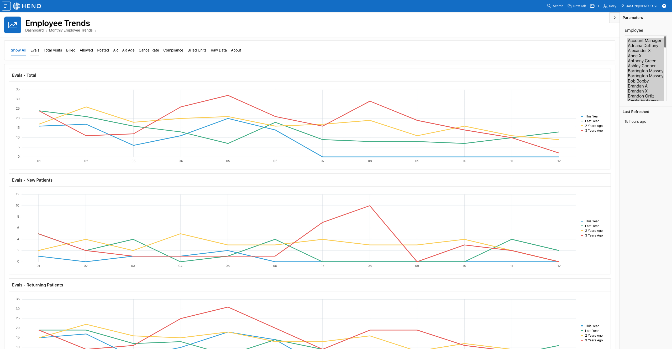The image size is (672, 349).
Task: Switch to the Raw Data tab
Action: pyautogui.click(x=219, y=50)
